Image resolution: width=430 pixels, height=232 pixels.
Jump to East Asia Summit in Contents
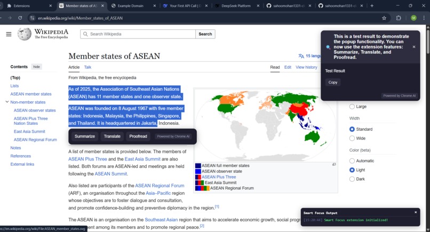[29, 132]
